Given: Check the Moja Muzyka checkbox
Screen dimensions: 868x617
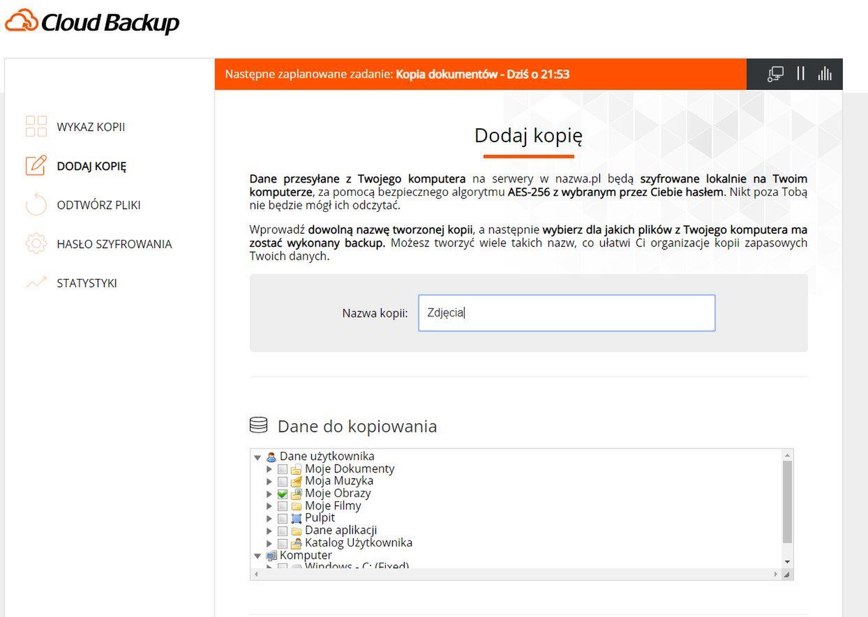Looking at the screenshot, I should coord(282,481).
